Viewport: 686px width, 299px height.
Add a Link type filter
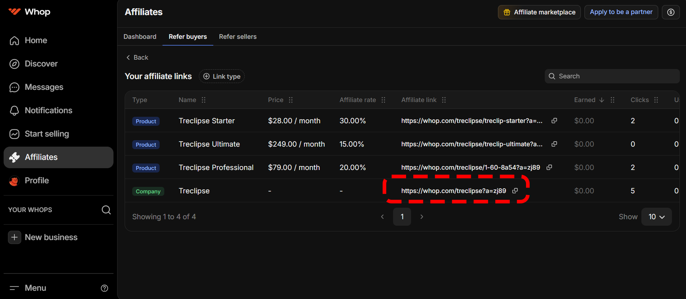(222, 76)
